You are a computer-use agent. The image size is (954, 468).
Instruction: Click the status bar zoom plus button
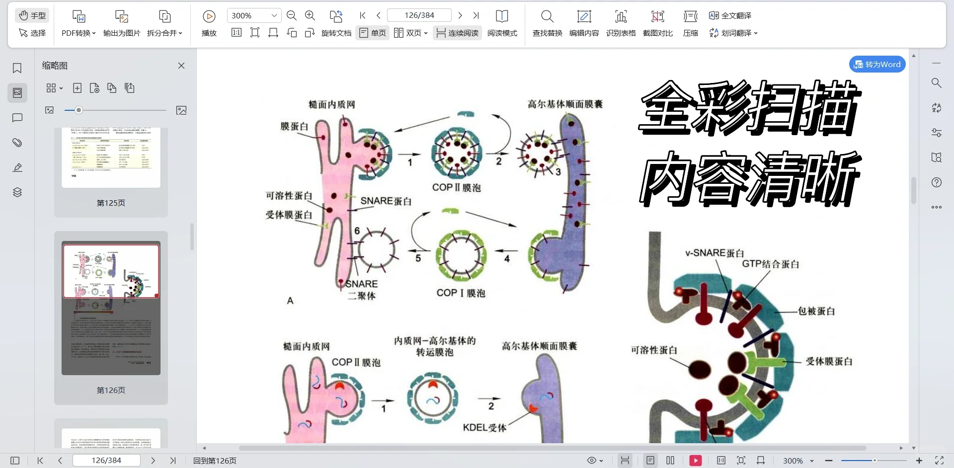919,461
